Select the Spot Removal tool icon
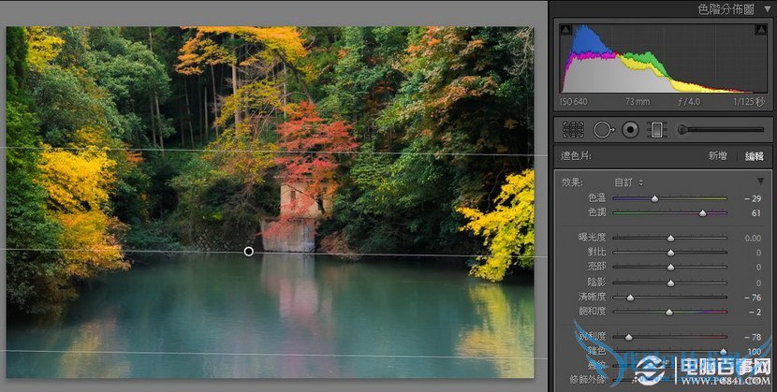The width and height of the screenshot is (777, 392). [604, 130]
